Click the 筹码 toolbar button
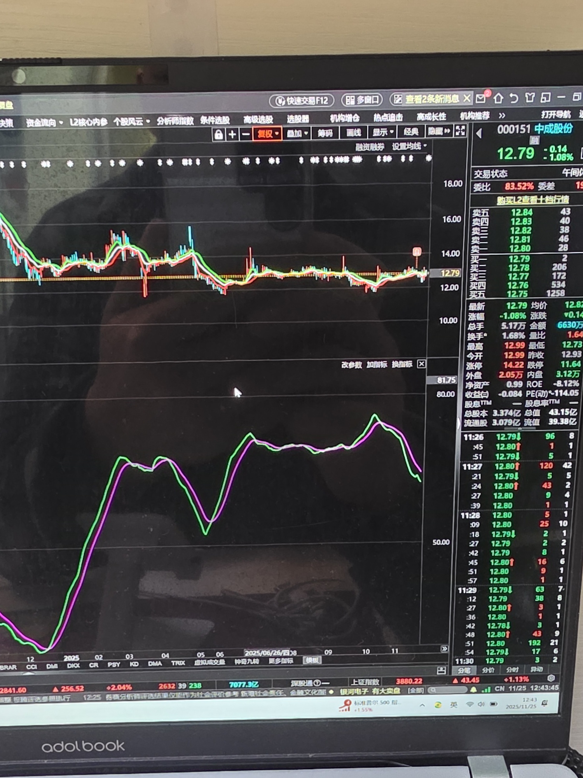583x778 pixels. coord(325,133)
